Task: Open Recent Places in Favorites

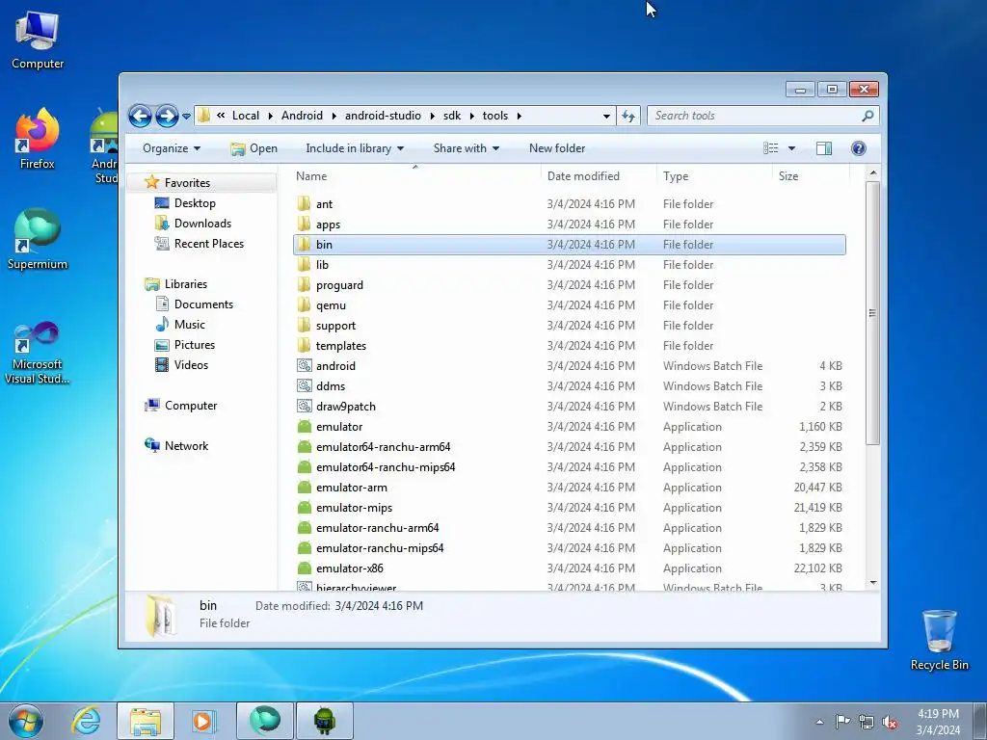Action: click(208, 244)
